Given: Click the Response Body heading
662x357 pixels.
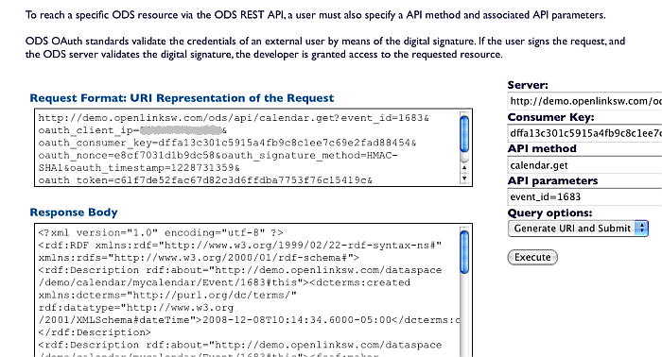Looking at the screenshot, I should click(x=74, y=212).
